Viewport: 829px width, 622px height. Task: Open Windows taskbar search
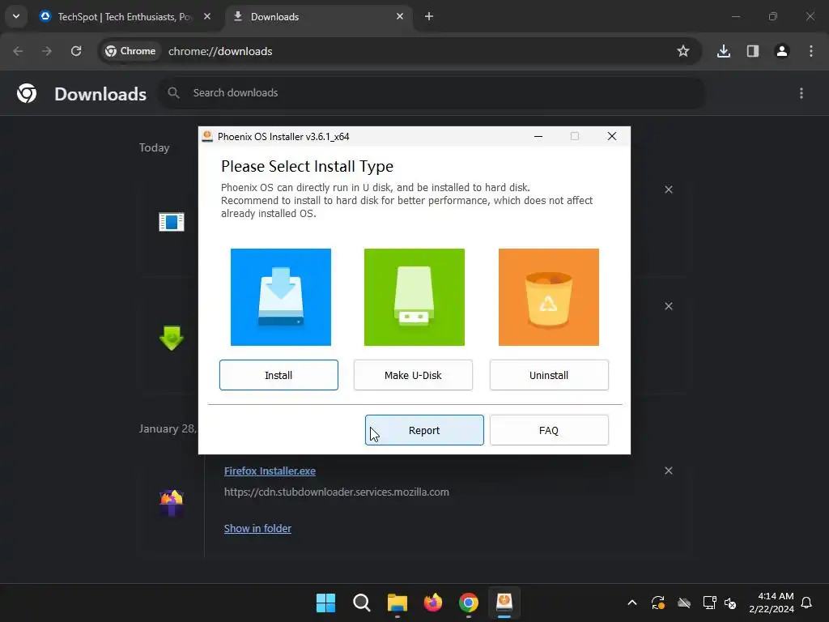[362, 603]
